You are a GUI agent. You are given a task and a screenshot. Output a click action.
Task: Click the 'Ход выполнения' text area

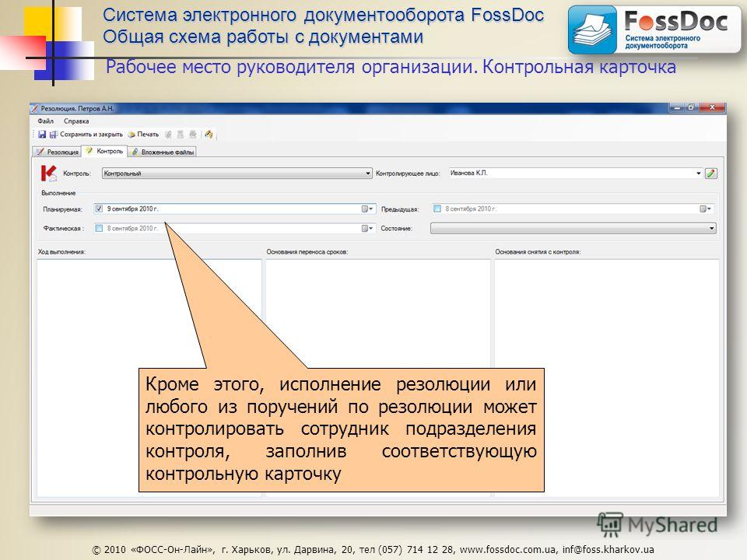[x=149, y=378]
